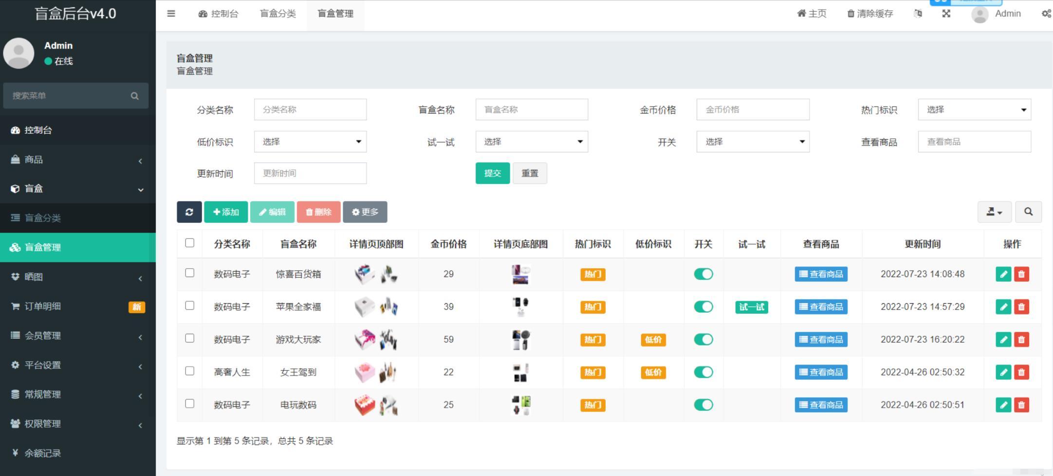Open the settings gears icon at top right

[1046, 14]
